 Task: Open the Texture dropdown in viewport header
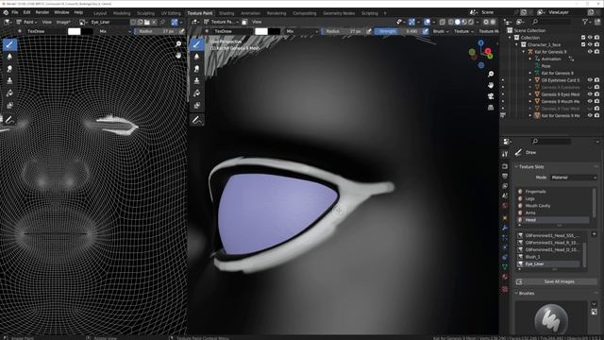coord(463,31)
